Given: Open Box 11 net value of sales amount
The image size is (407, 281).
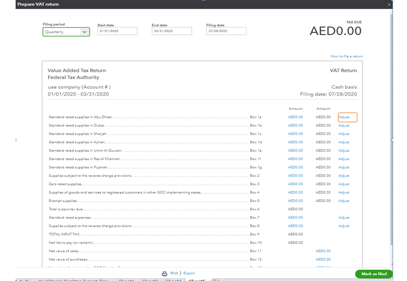Looking at the screenshot, I should click(323, 251).
